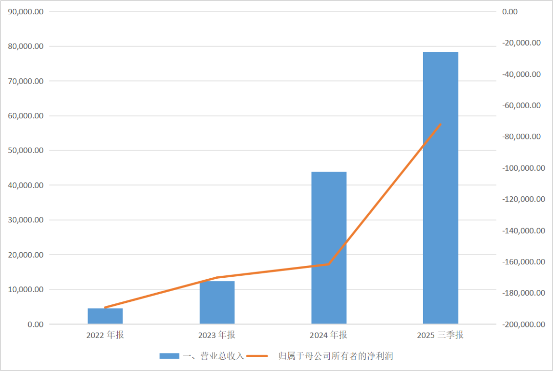This screenshot has width=553, height=371.
Task: Click orange line point at 2024 年报
Action: tap(329, 264)
